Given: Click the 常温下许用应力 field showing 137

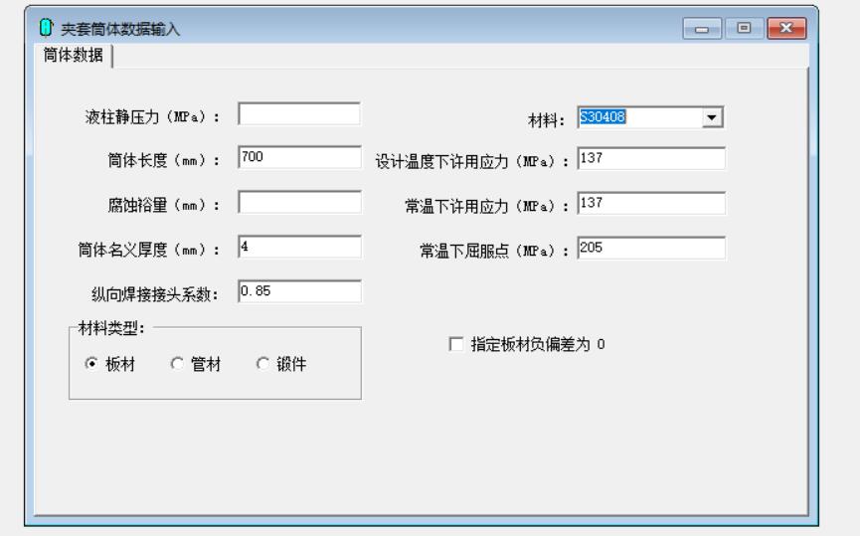Looking at the screenshot, I should (651, 204).
